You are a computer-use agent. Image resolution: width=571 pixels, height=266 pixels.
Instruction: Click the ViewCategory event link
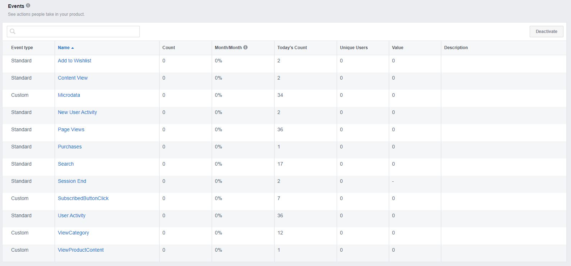tap(73, 233)
